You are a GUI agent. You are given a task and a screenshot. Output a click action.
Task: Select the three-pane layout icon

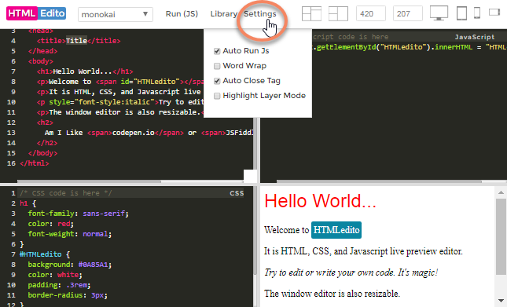[311, 13]
